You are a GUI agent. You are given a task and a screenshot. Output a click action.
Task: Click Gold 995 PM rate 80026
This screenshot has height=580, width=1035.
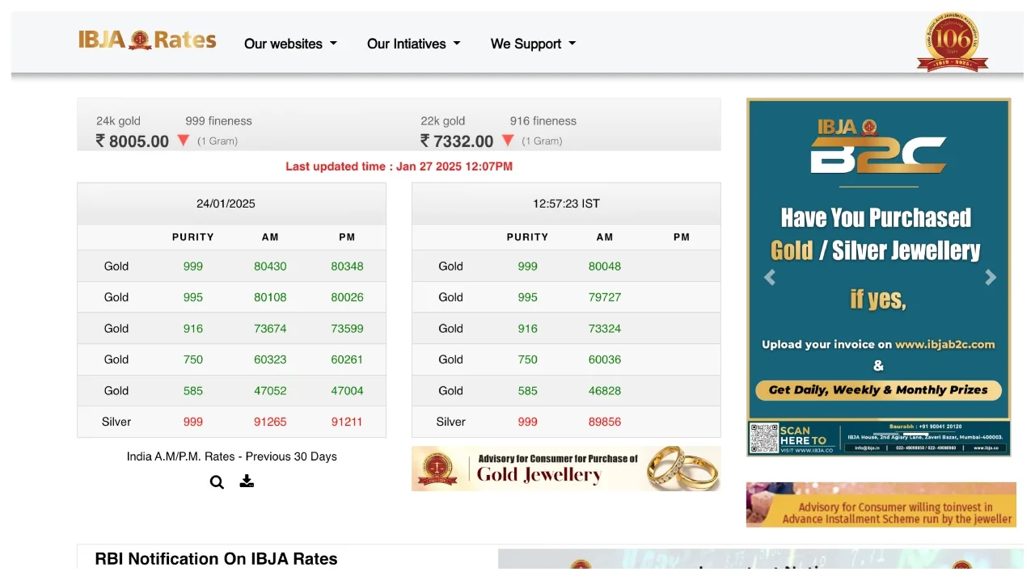pyautogui.click(x=347, y=297)
